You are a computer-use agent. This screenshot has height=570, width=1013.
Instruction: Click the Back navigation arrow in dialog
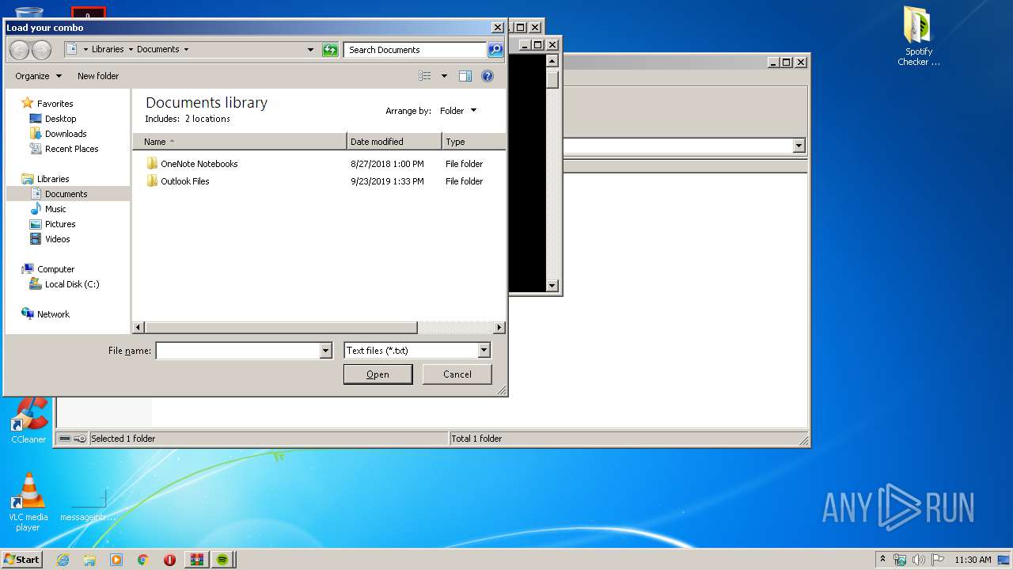[x=19, y=50]
